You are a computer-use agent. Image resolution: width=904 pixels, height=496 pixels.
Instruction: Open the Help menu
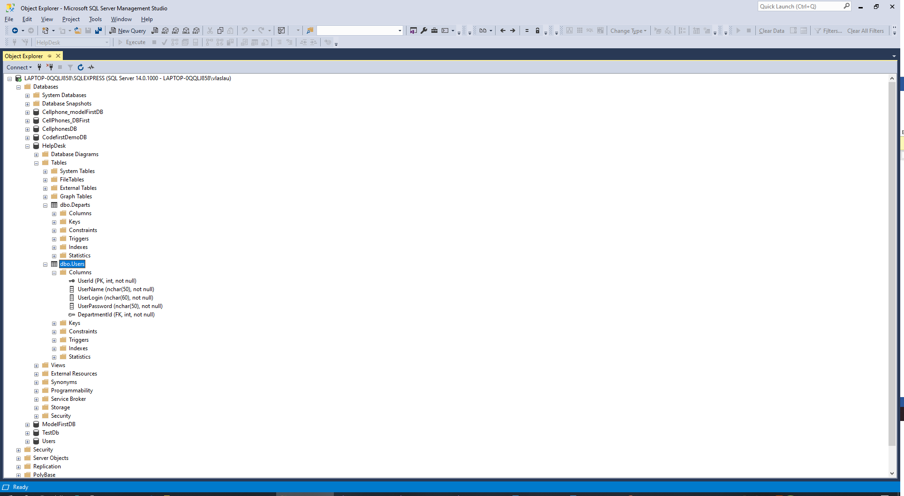click(147, 19)
